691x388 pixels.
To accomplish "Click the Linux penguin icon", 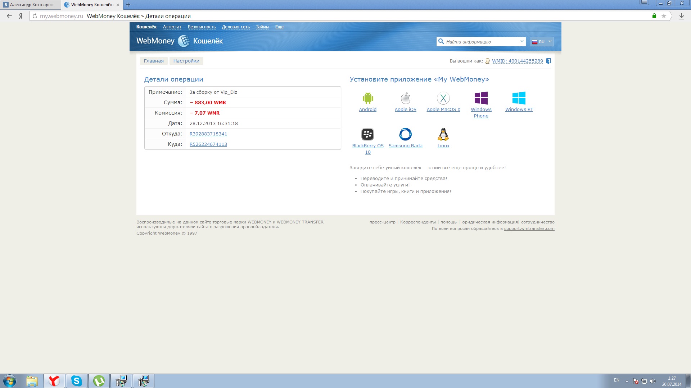I will [x=443, y=134].
